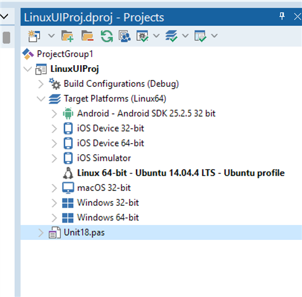Select the macOS 32-bit platform entry

[104, 188]
